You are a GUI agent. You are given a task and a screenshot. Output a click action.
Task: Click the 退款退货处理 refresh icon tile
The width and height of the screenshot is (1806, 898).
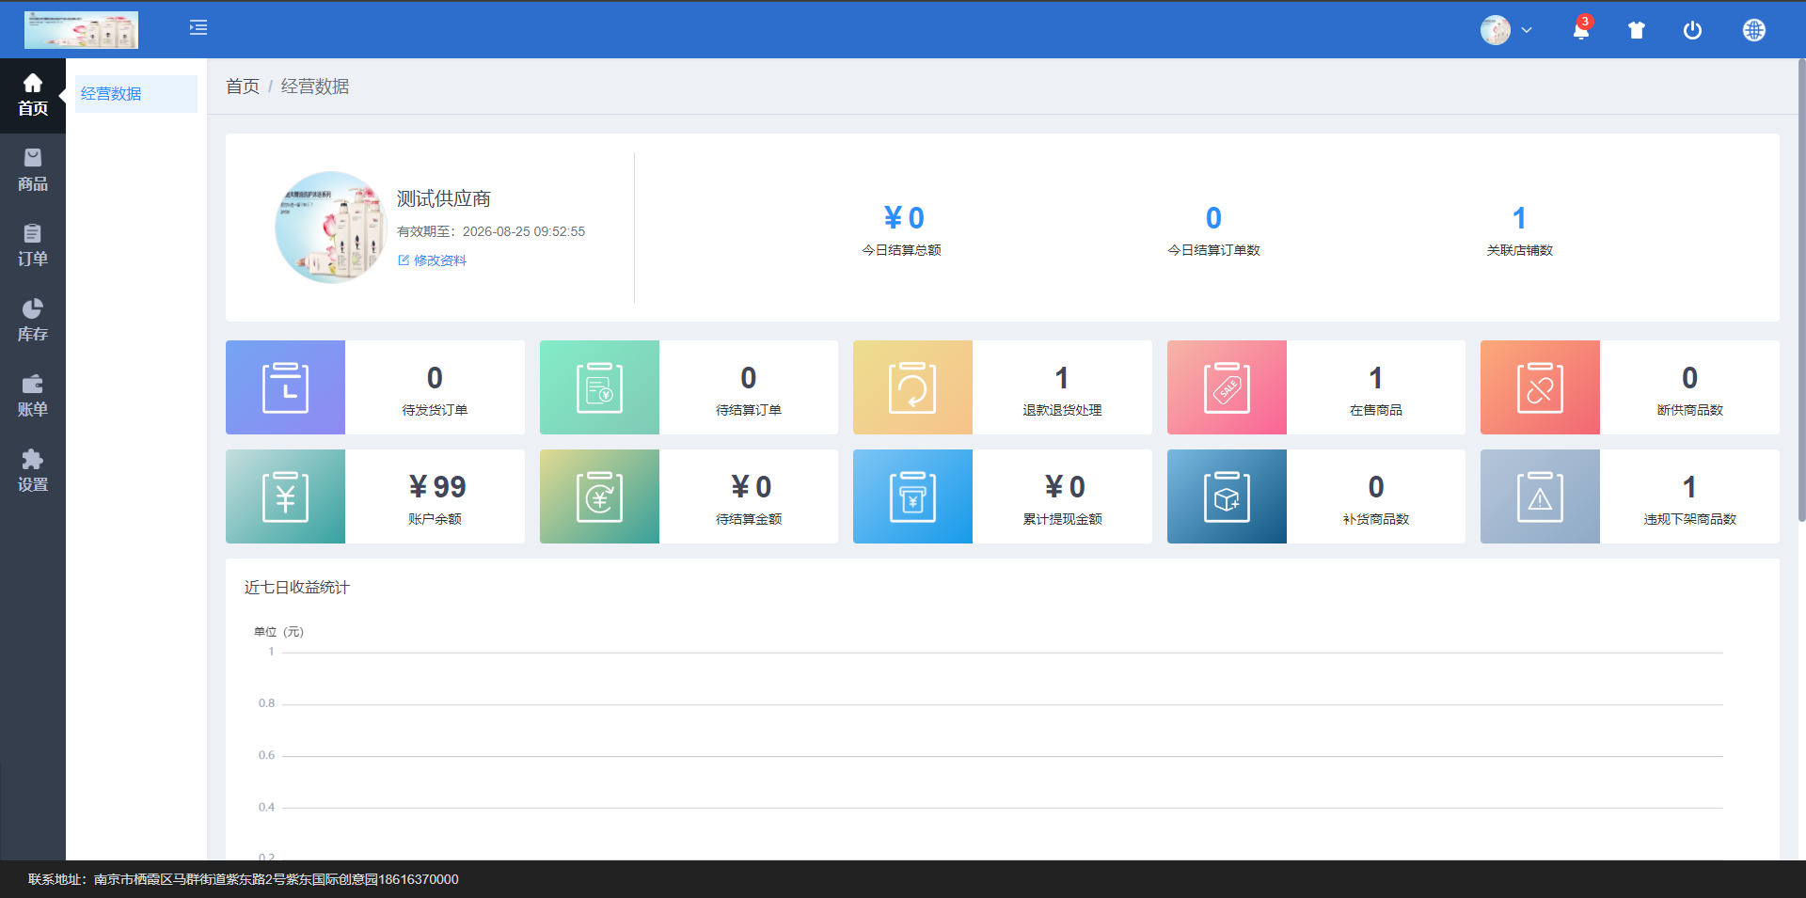(x=912, y=387)
